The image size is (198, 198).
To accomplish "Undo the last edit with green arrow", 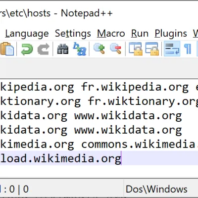I will tap(27, 49).
